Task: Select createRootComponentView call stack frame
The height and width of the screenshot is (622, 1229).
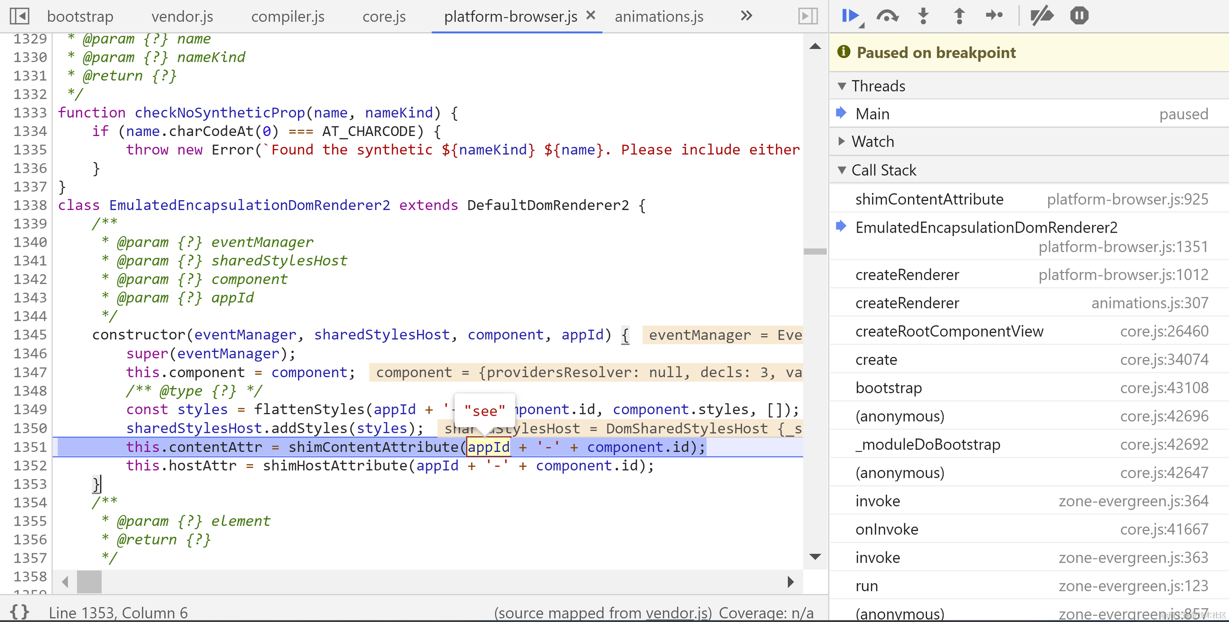Action: (x=949, y=331)
